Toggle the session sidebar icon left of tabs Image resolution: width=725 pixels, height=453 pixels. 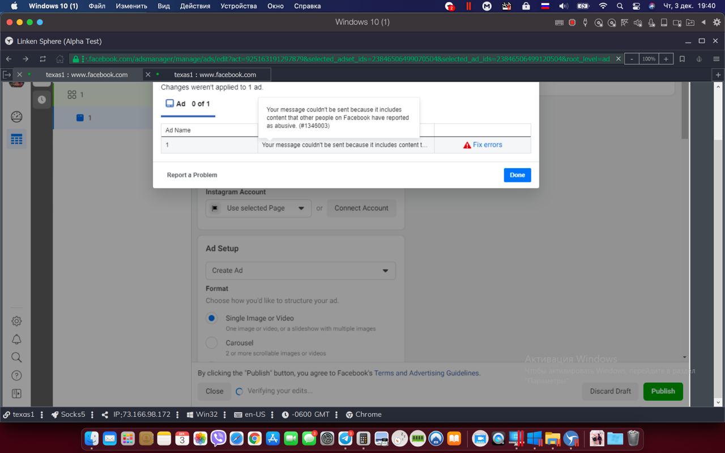click(6, 74)
